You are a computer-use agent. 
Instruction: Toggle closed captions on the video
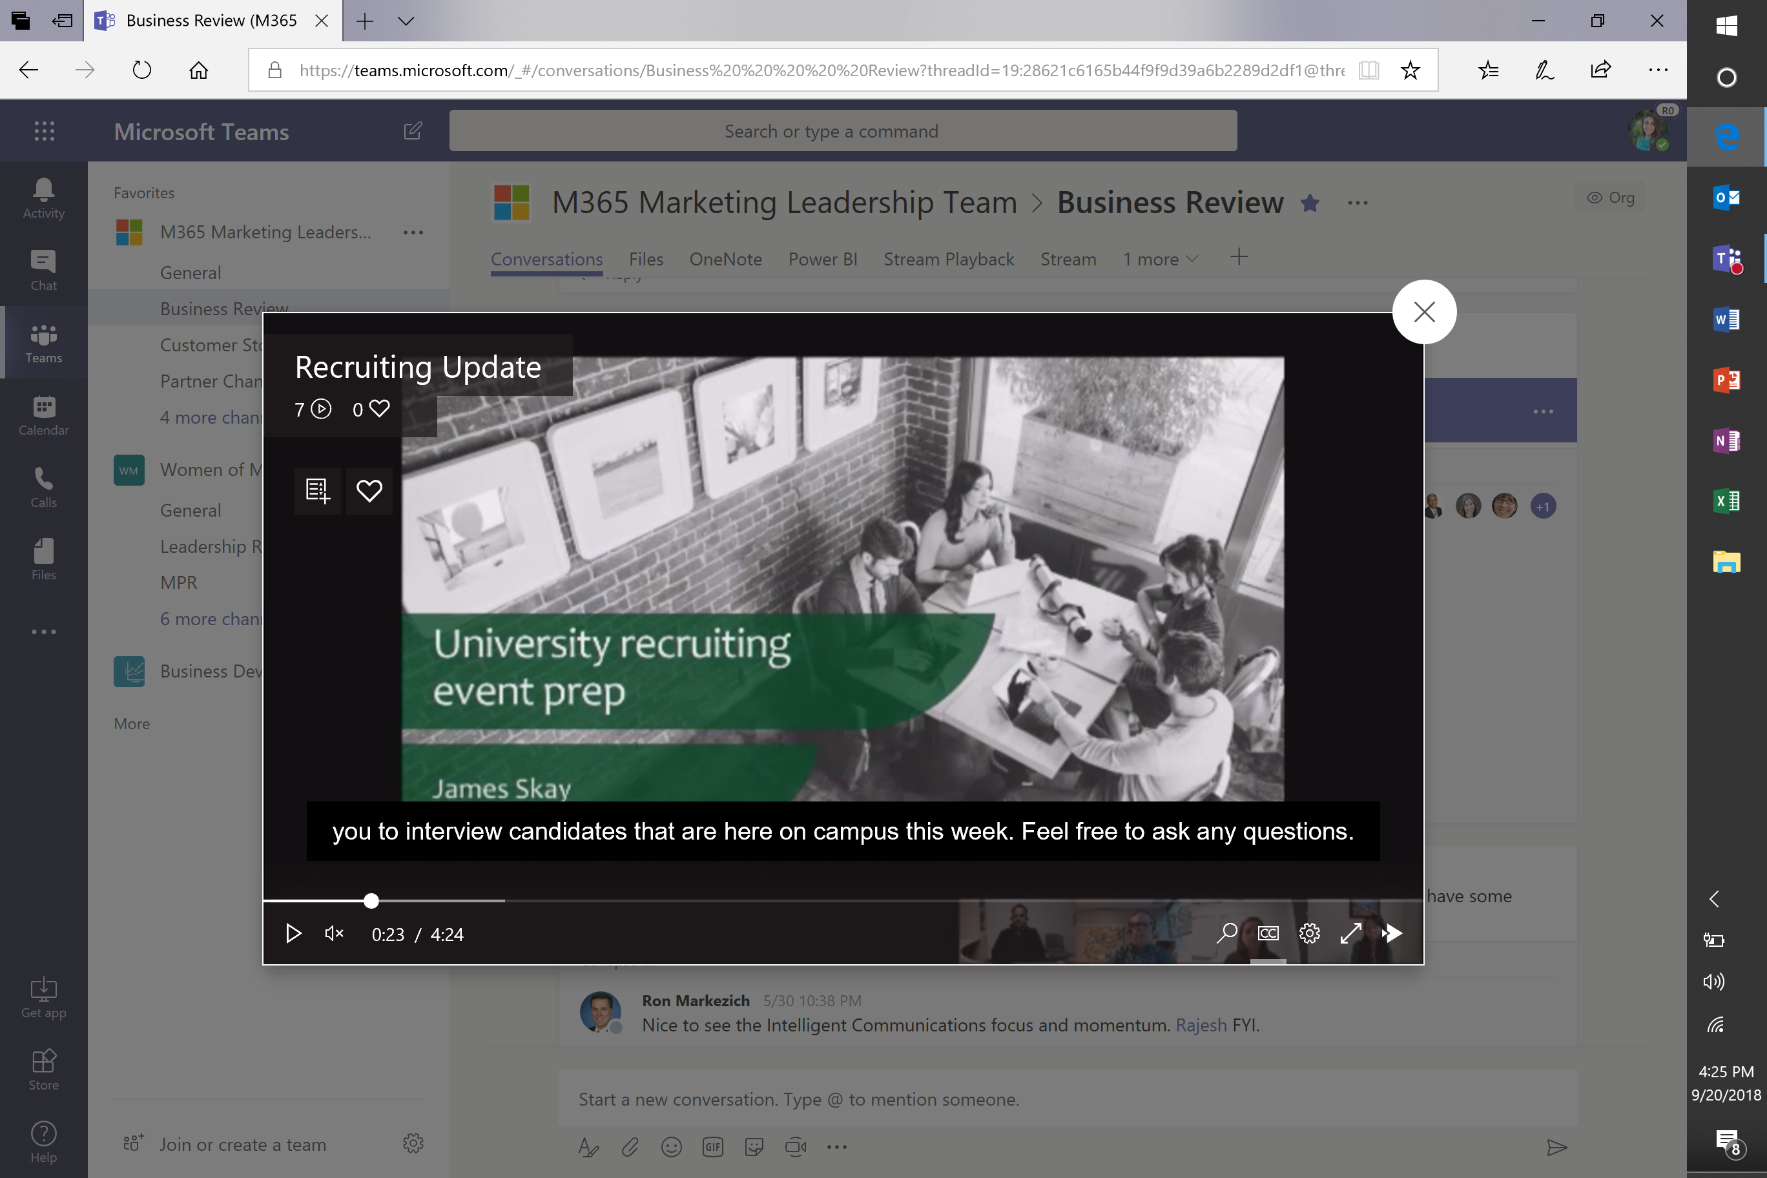tap(1268, 934)
